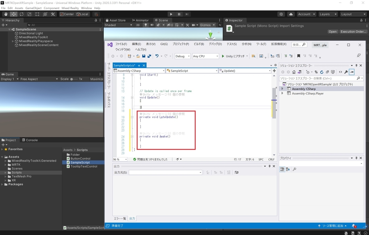
Task: Click Unity's hand tool icon
Action: pyautogui.click(x=5, y=14)
